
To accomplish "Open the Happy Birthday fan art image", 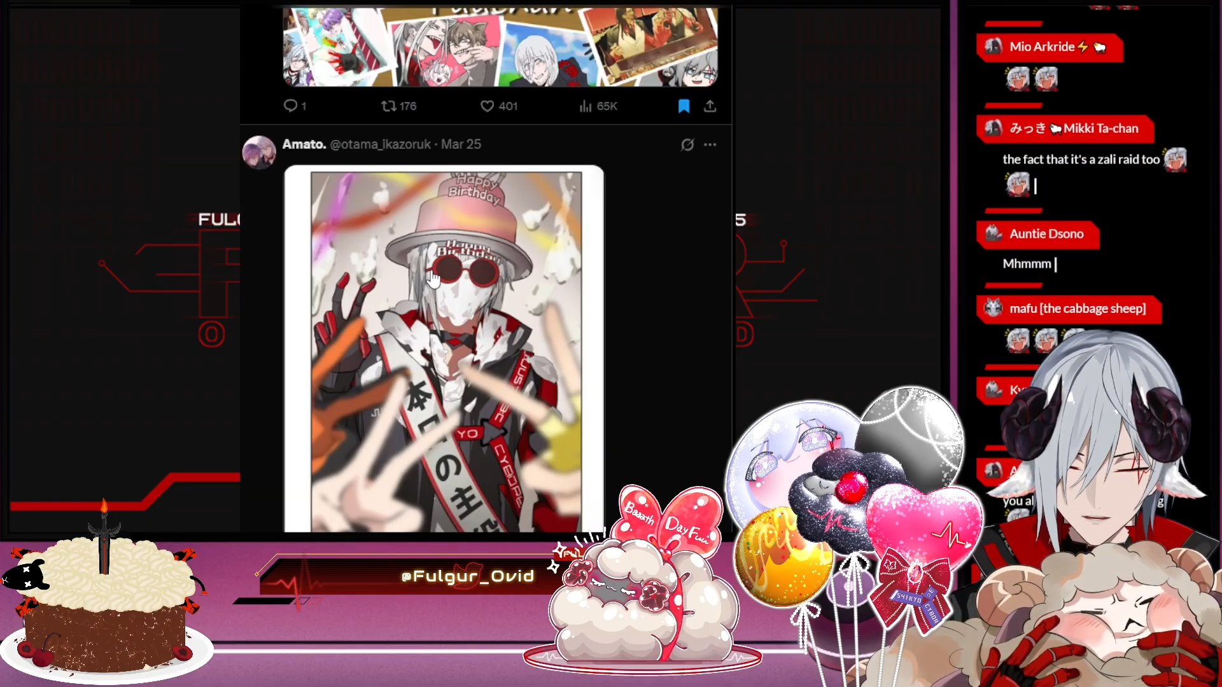I will click(x=444, y=349).
